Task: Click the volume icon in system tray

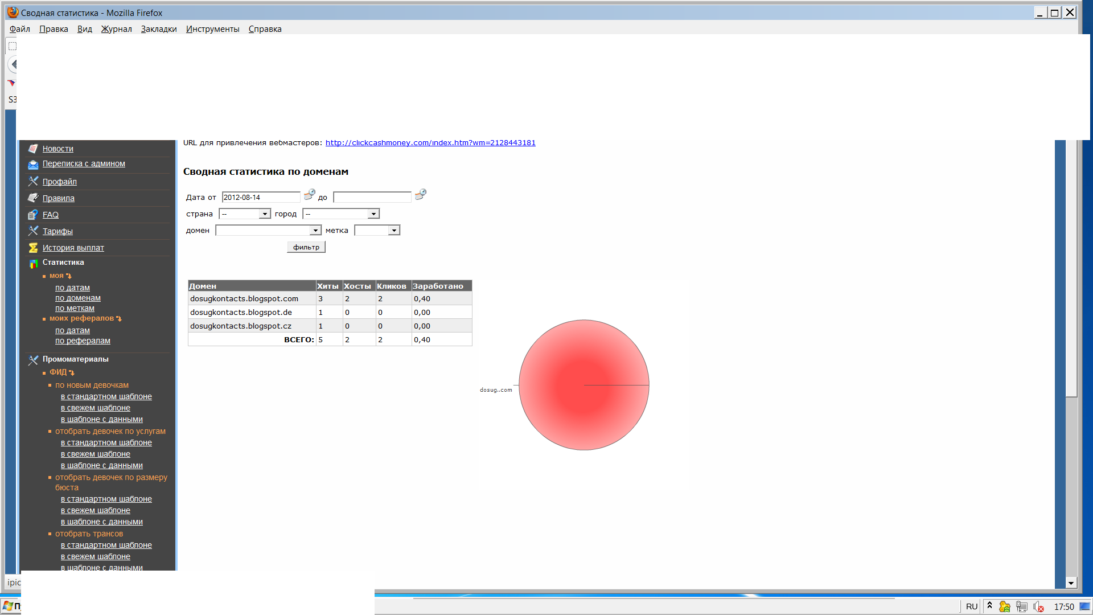Action: (1038, 607)
